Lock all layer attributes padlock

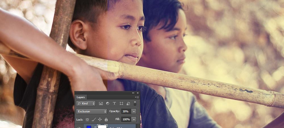point(106,119)
